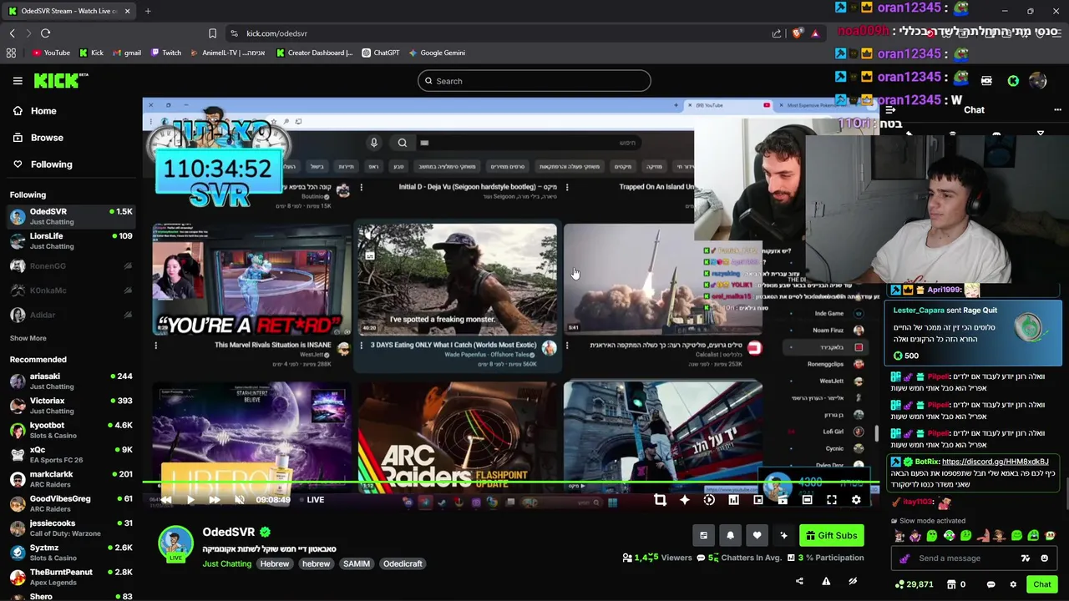Select RonenGG in Following list
Viewport: 1069px width, 601px height.
71,266
